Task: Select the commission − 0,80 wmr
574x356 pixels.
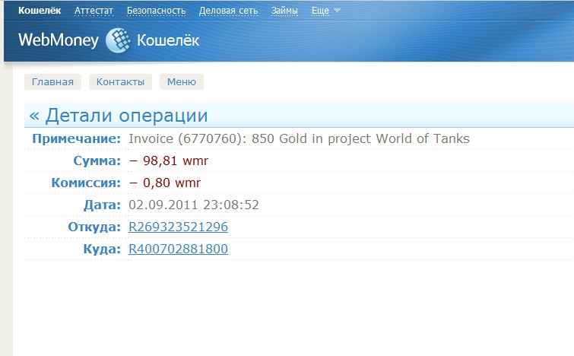Action: pyautogui.click(x=165, y=183)
